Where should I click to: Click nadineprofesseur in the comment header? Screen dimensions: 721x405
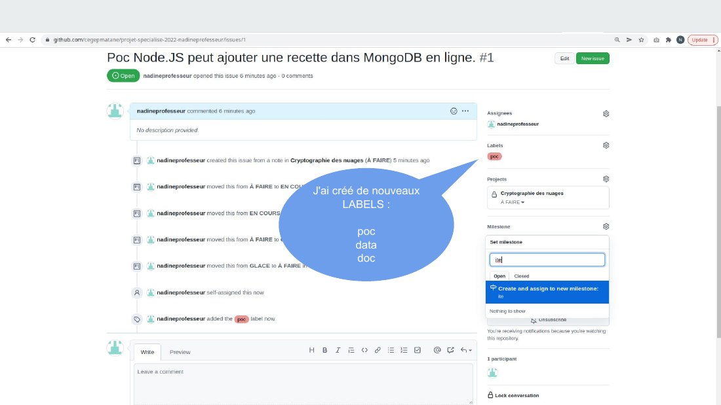click(161, 111)
